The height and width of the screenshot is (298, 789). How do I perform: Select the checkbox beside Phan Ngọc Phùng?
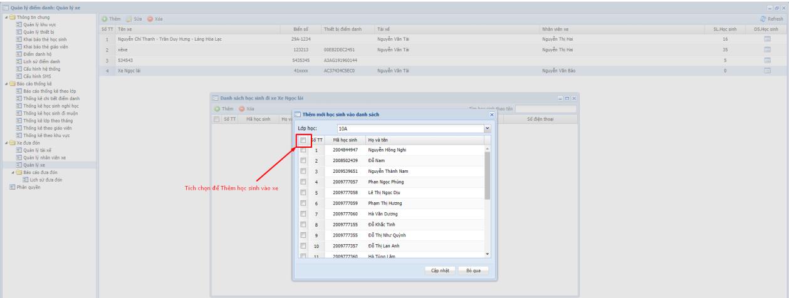303,182
